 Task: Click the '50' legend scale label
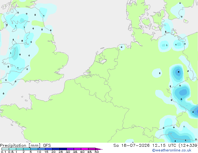[x=97, y=152]
